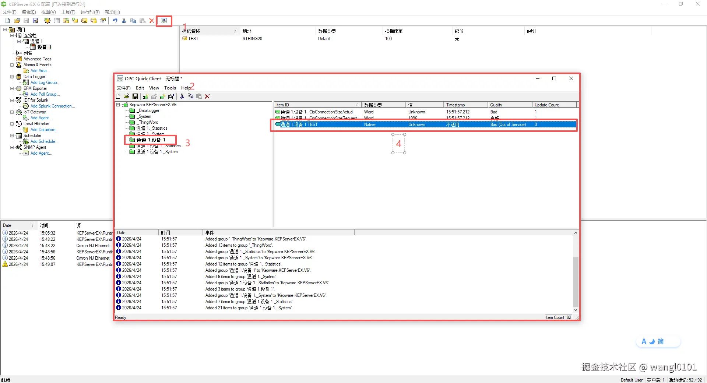
Task: Launch the Quick Client from KEPServerEX toolbar
Action: tap(164, 21)
